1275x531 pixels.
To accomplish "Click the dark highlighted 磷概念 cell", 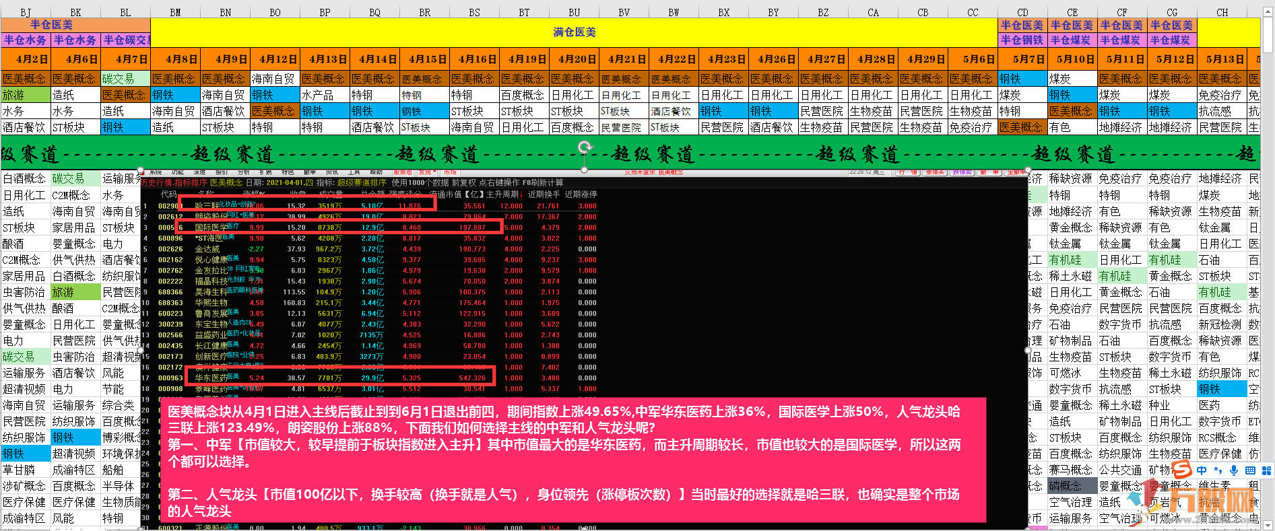I will pos(1072,486).
